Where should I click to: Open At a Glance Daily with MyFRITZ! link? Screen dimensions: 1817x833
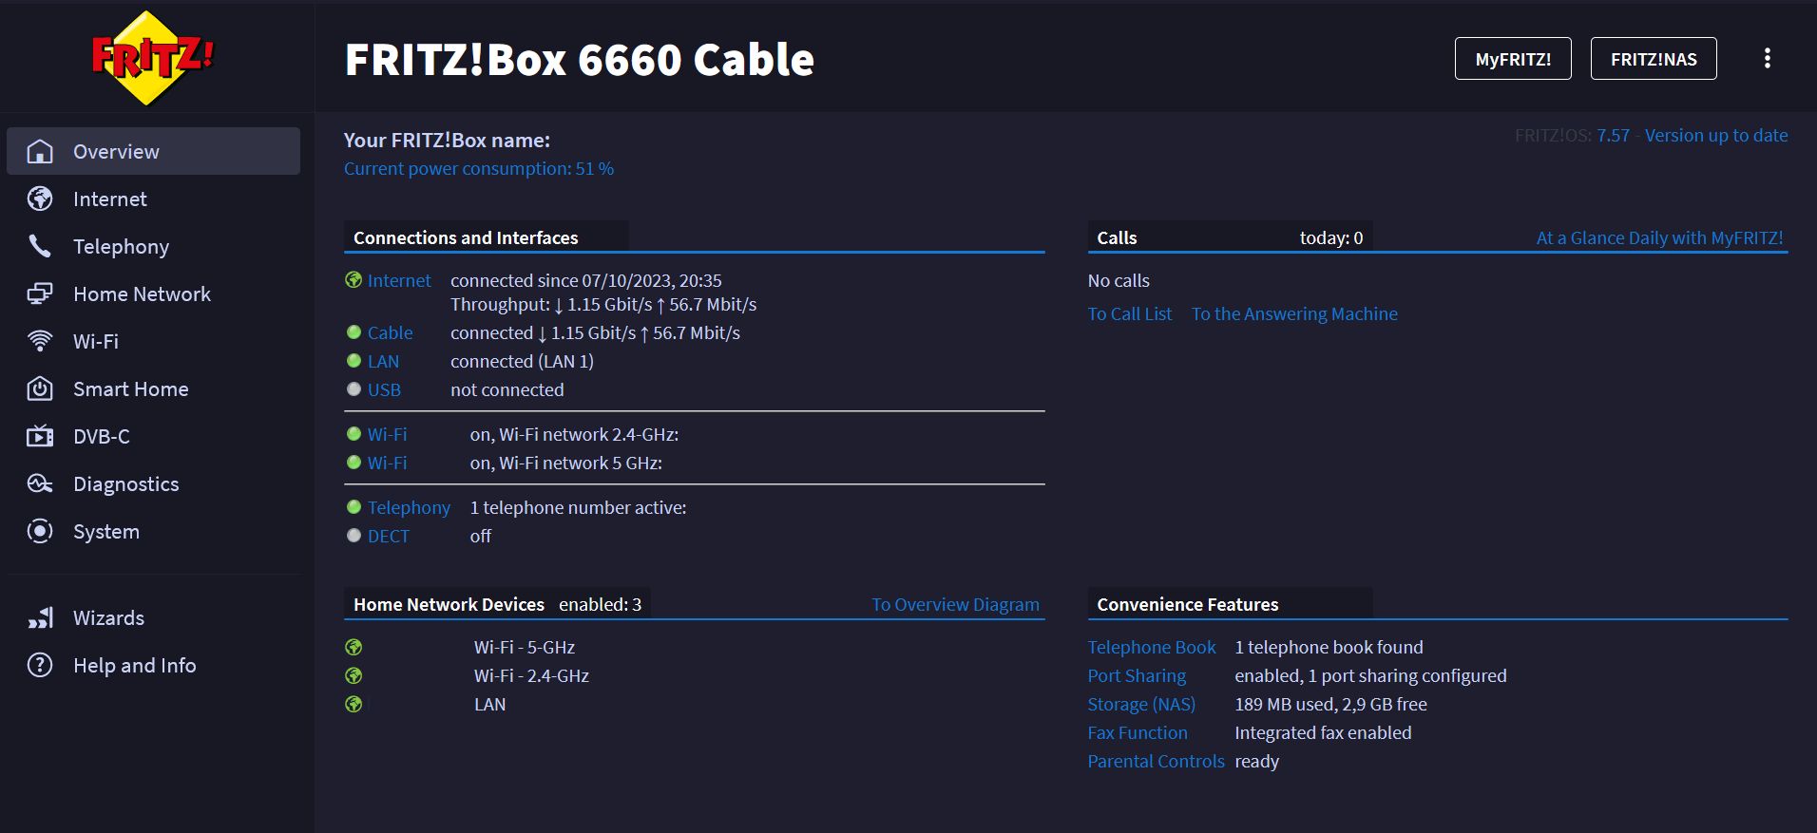[x=1659, y=237]
